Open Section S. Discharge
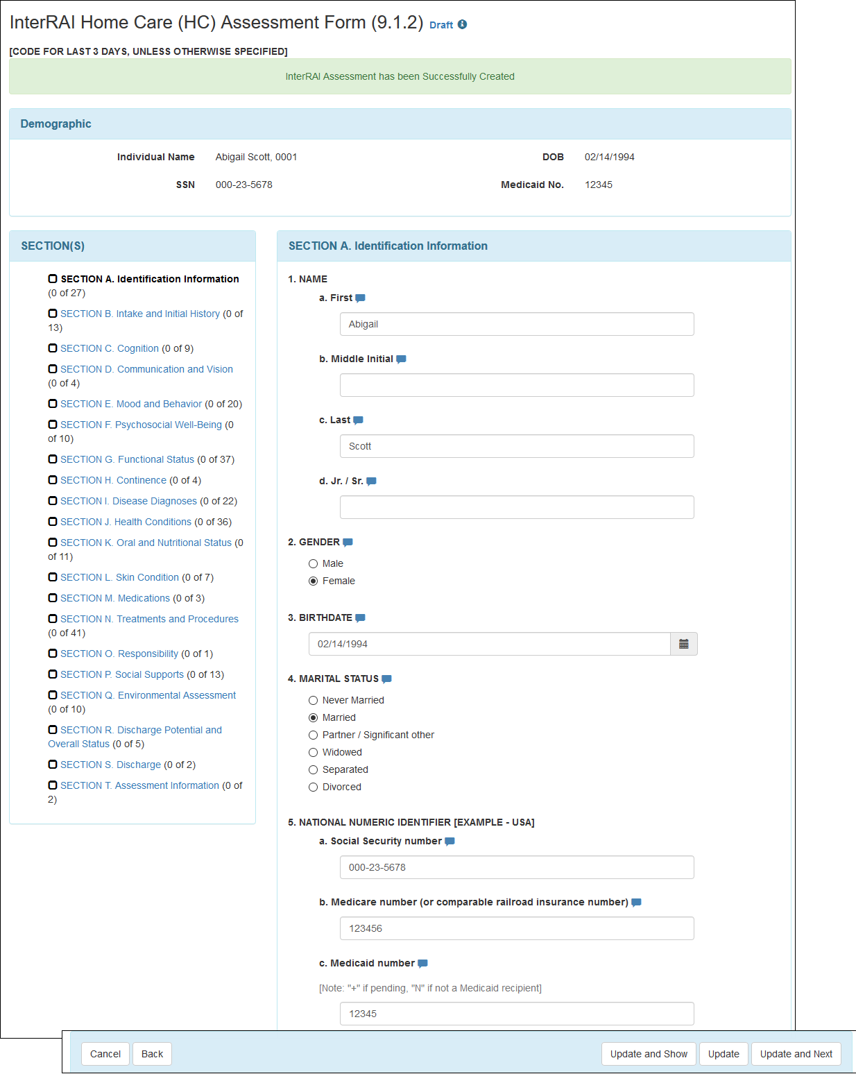Viewport: 856px width, 1074px height. click(110, 765)
